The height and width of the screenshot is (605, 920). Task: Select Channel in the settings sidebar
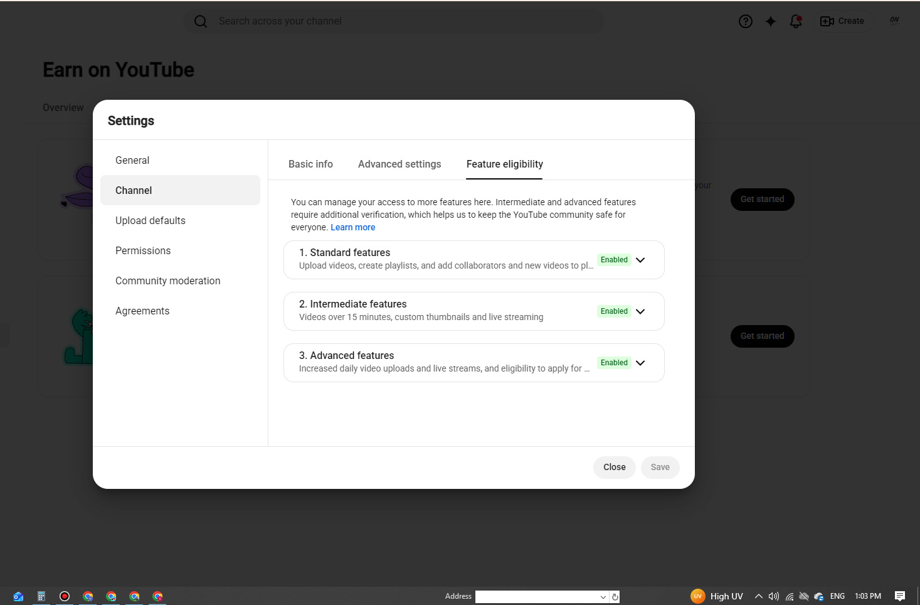pos(180,190)
